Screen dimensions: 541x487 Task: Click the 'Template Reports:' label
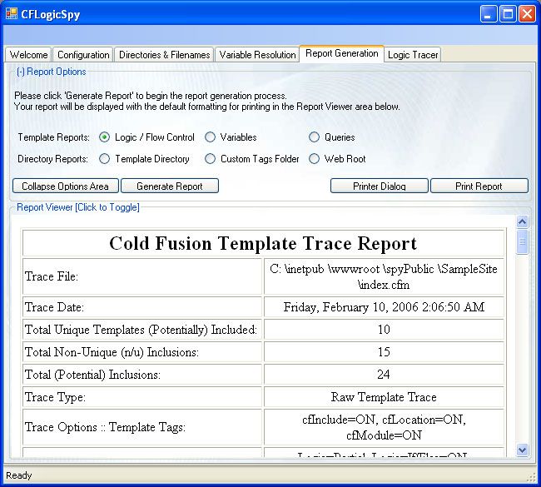53,137
